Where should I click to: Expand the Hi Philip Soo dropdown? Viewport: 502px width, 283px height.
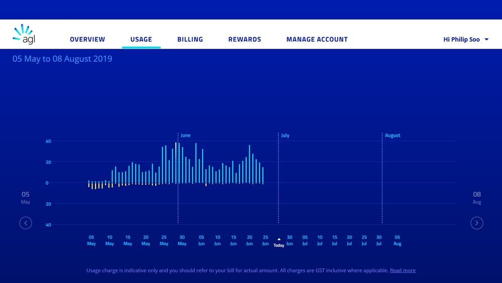coord(461,39)
